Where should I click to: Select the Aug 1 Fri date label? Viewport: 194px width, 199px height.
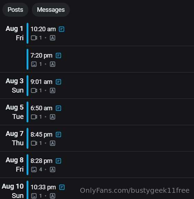click(x=15, y=33)
